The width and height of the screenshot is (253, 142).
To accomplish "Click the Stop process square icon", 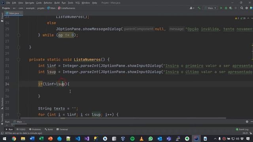I will pos(236,8).
